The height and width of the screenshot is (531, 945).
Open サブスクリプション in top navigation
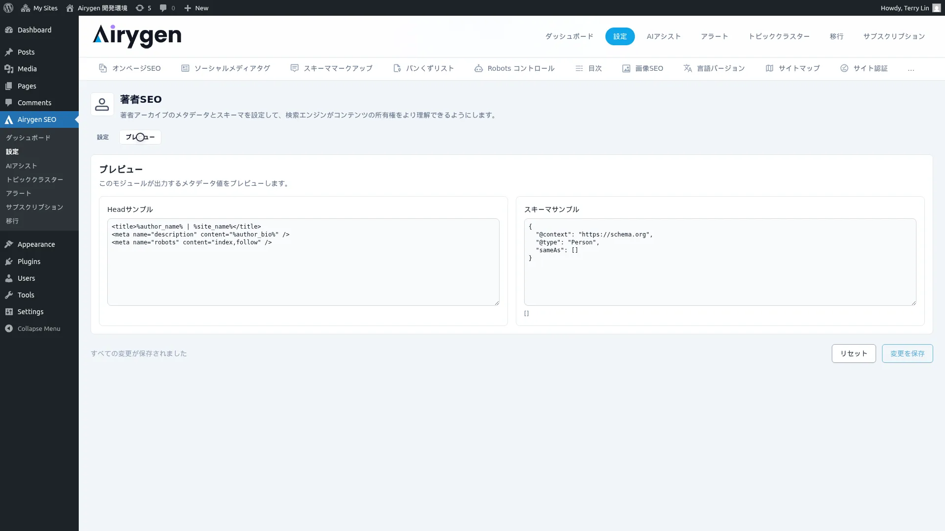pyautogui.click(x=894, y=36)
